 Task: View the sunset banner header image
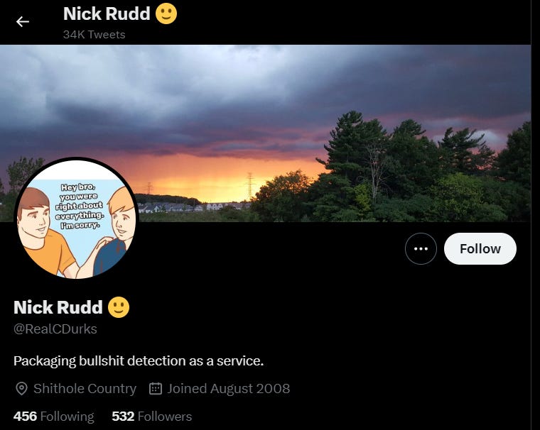click(265, 133)
